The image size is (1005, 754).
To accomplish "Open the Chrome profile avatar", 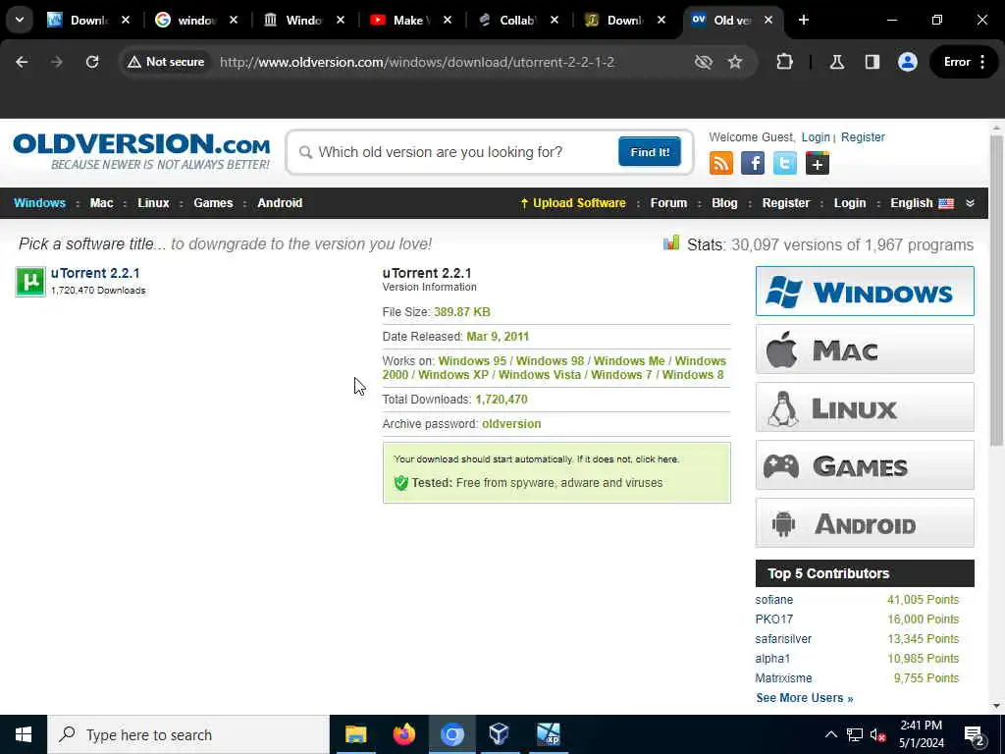I will 907,62.
